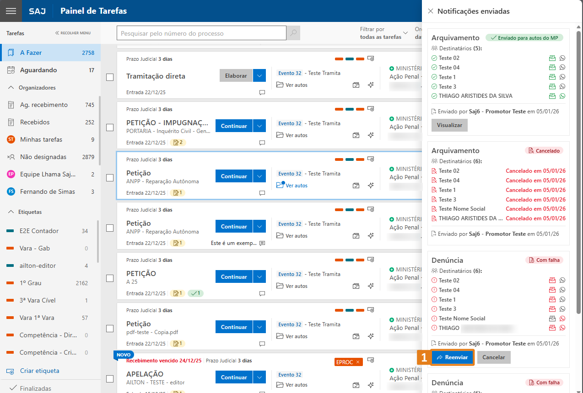
Task: Click WhatsApp icon for Teste 02 in first Arquivamento
Action: [x=562, y=58]
